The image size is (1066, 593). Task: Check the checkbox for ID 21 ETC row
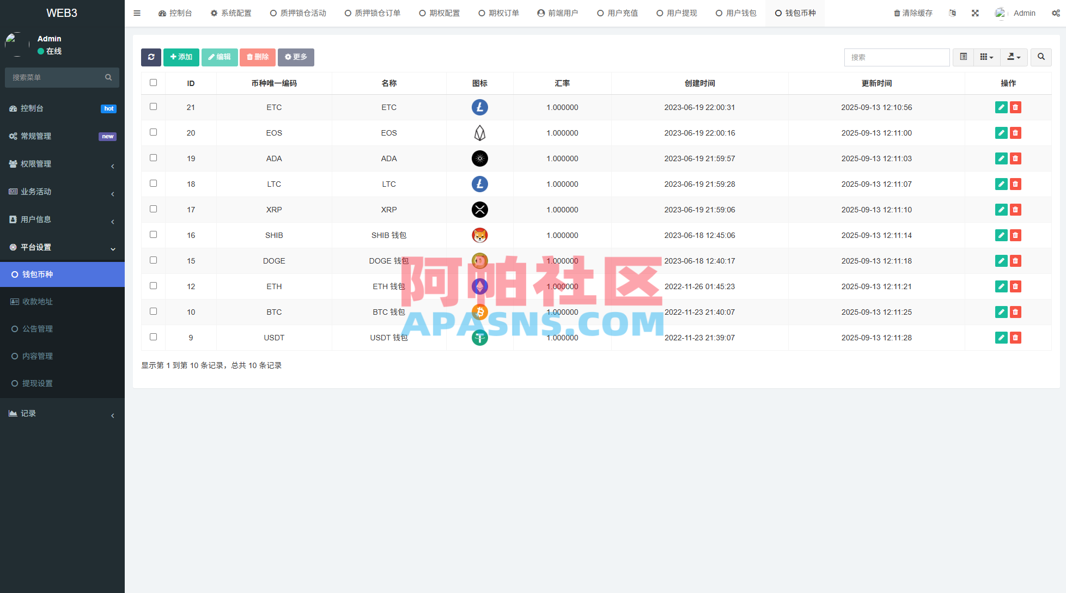153,107
